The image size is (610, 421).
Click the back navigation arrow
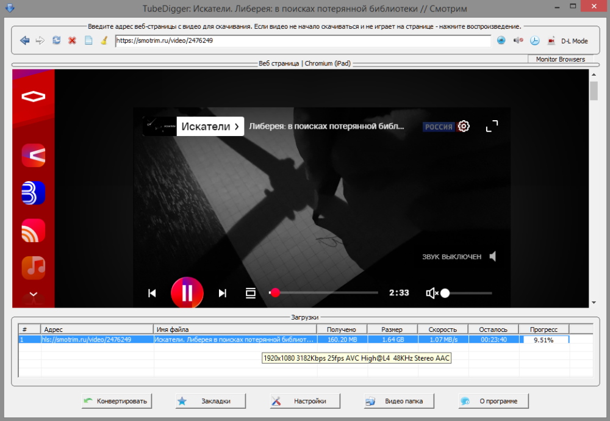click(x=24, y=40)
